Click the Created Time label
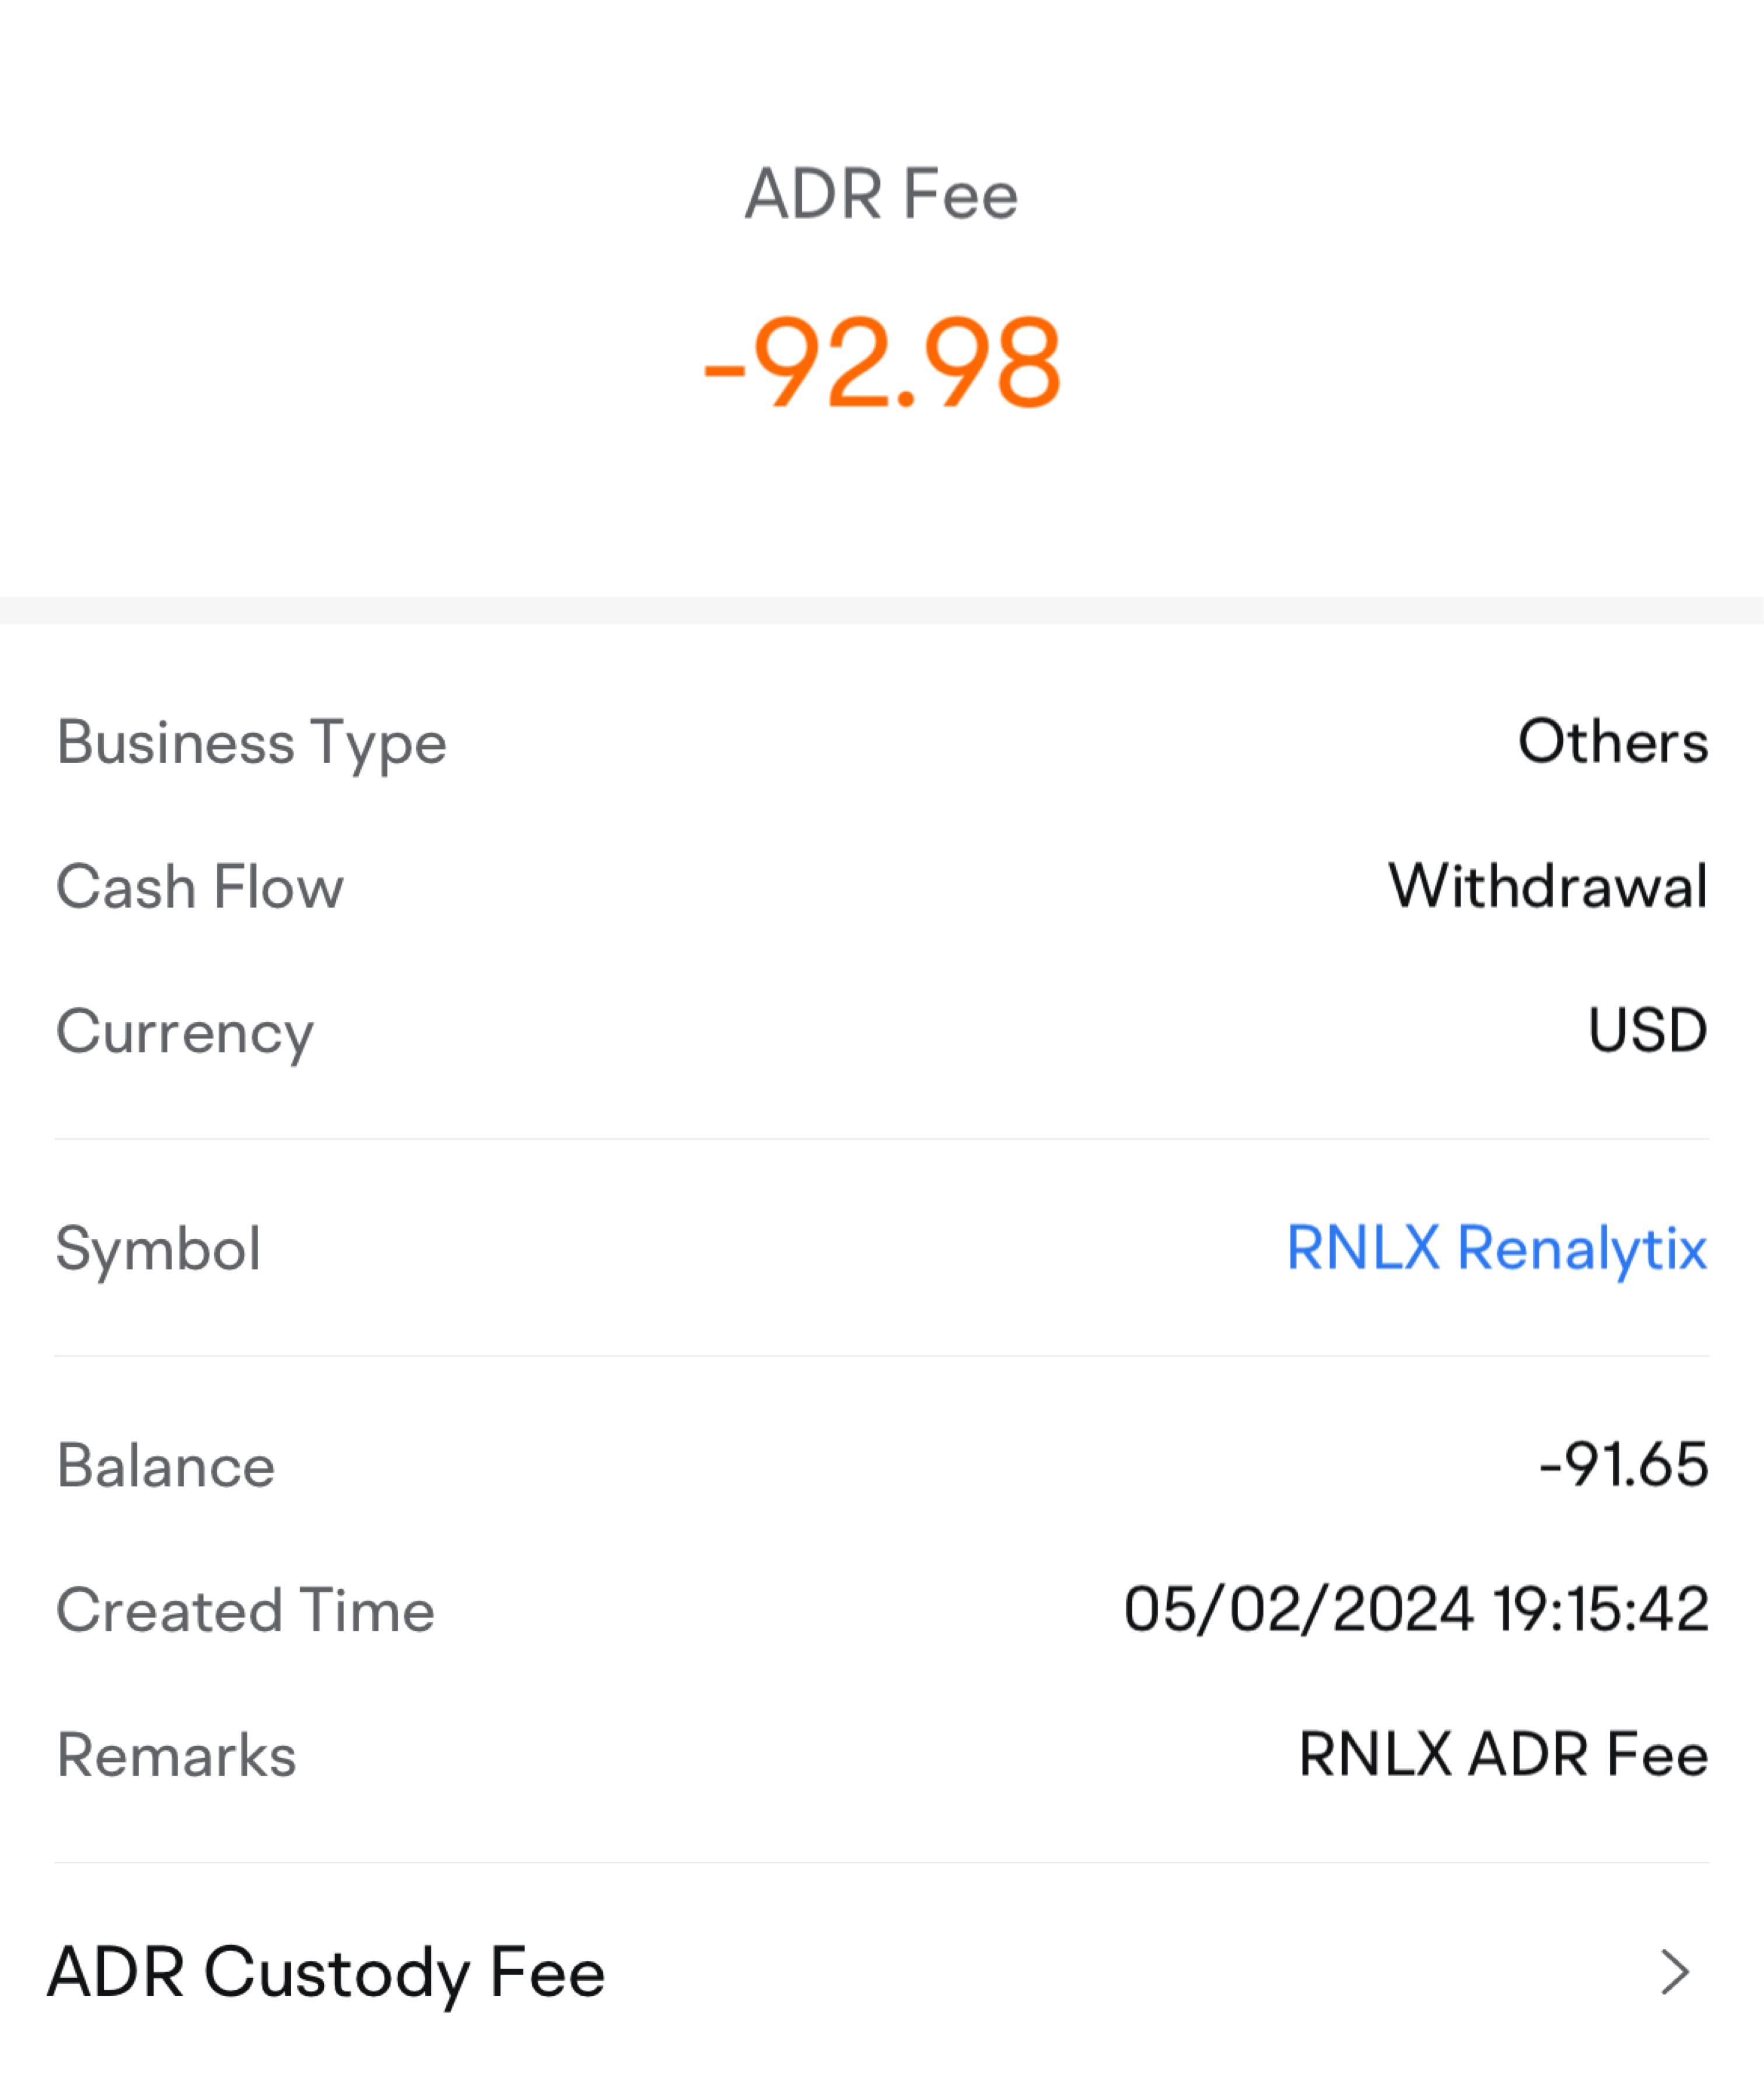This screenshot has height=2100, width=1764. coord(245,1610)
